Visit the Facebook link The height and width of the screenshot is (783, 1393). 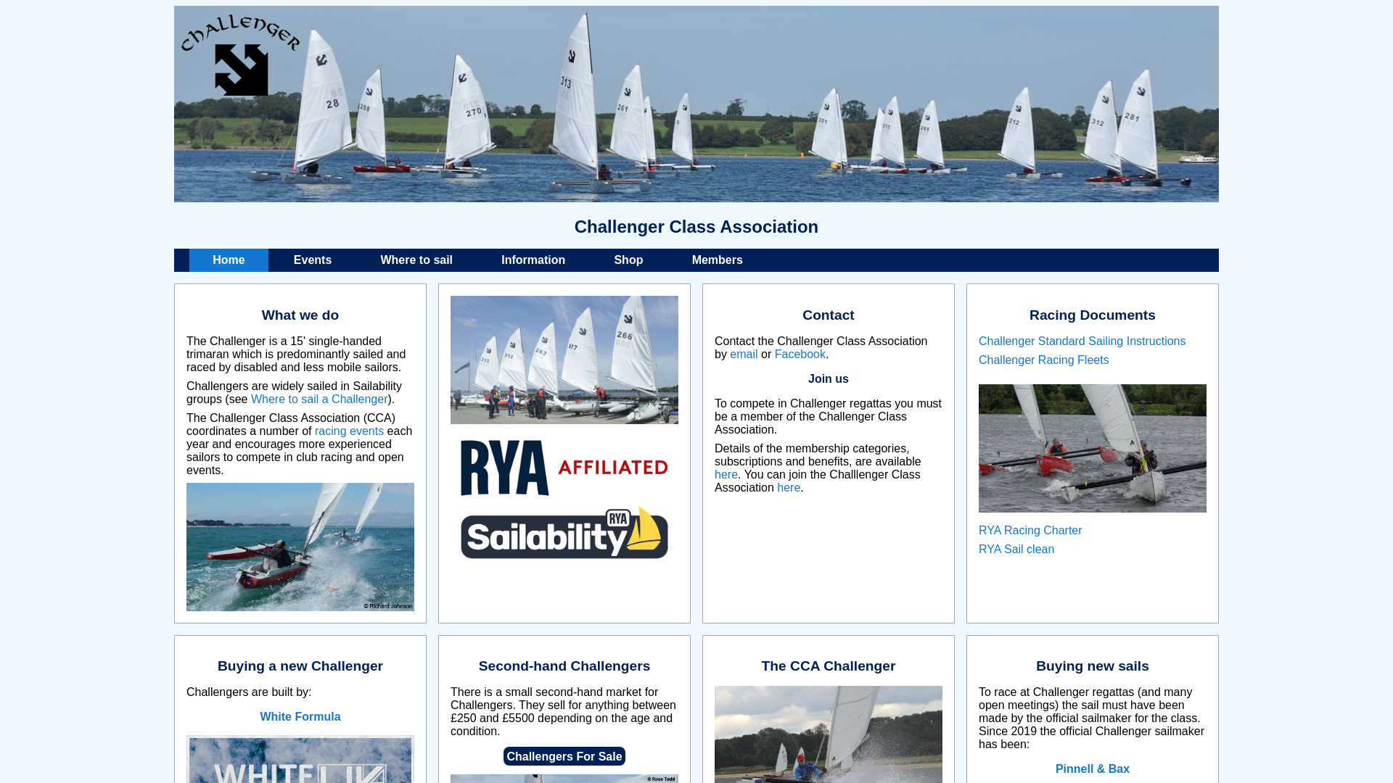pos(800,355)
